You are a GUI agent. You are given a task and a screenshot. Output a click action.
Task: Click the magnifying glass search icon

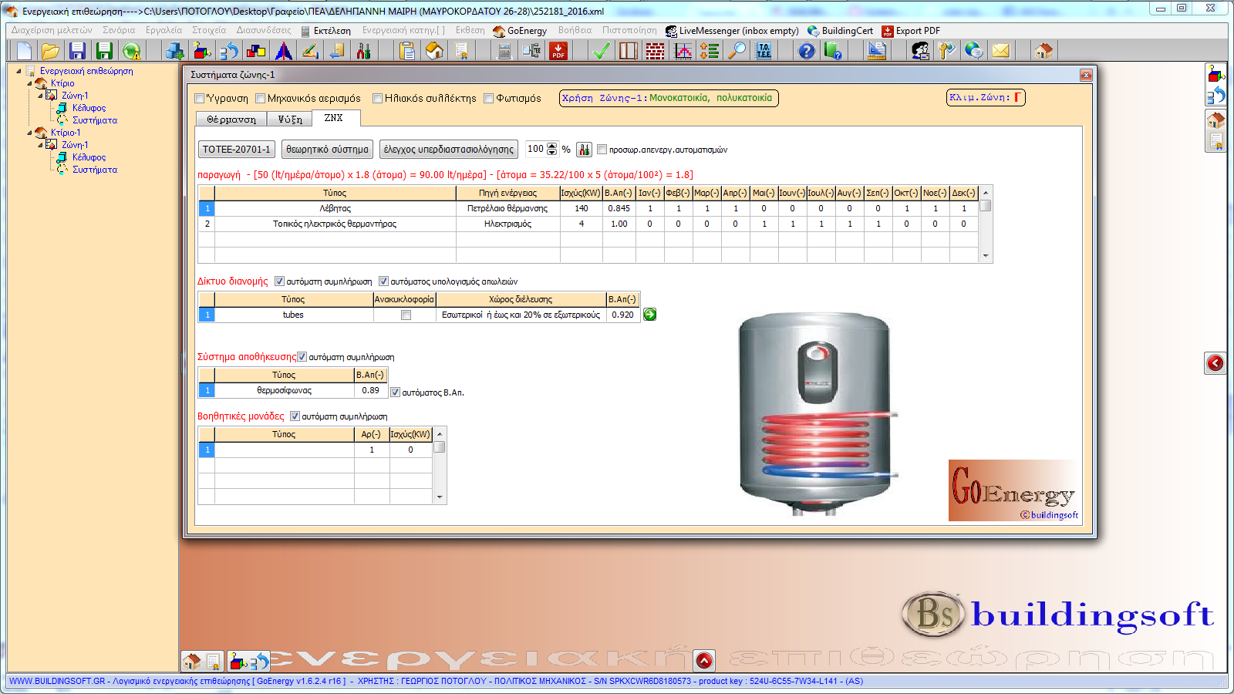(x=738, y=51)
